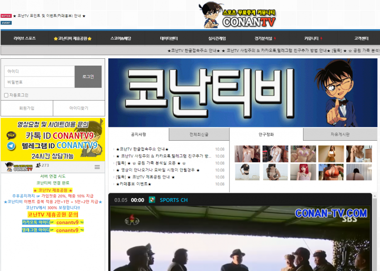Open notice 코난TV 제휴공원 안내
380x271 pixels.
[146, 177]
